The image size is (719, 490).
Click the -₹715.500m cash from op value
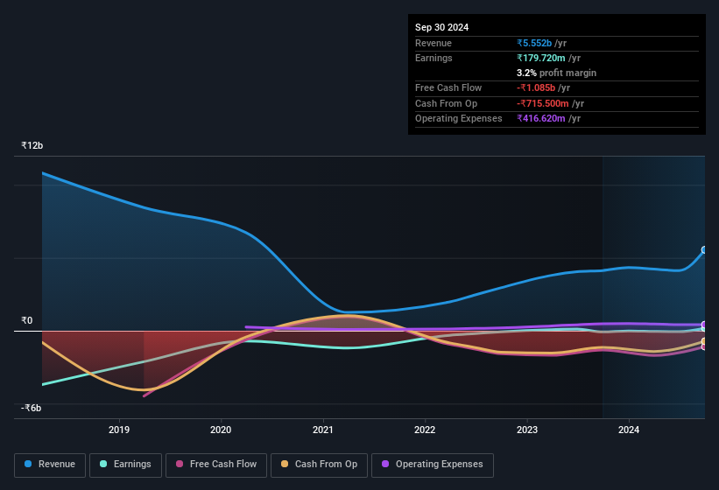coord(543,103)
